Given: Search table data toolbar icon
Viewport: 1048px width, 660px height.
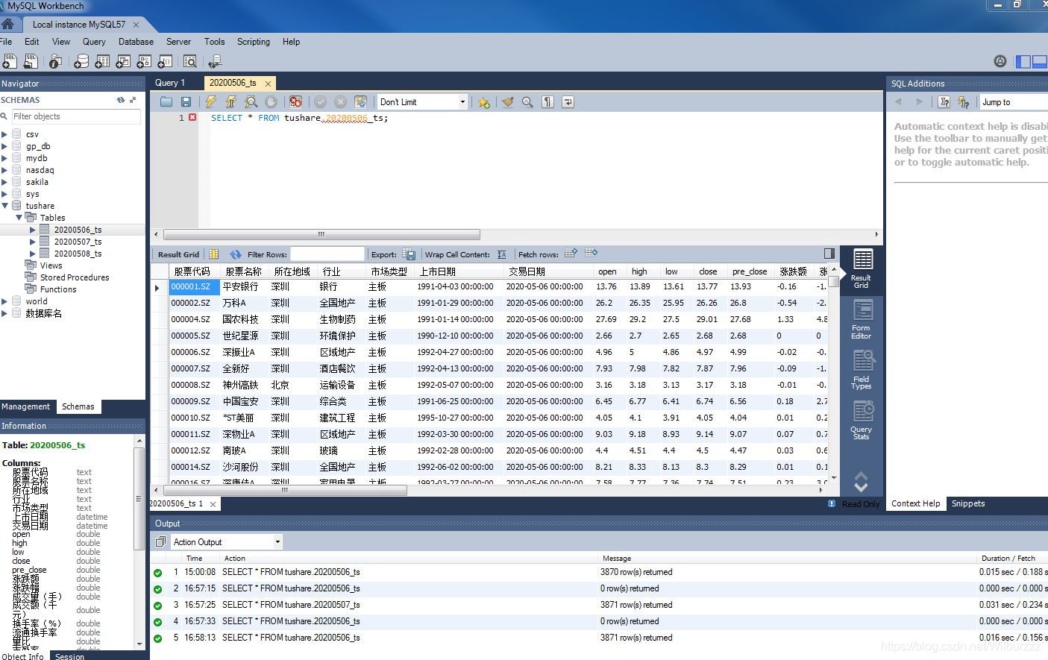Looking at the screenshot, I should pyautogui.click(x=190, y=61).
